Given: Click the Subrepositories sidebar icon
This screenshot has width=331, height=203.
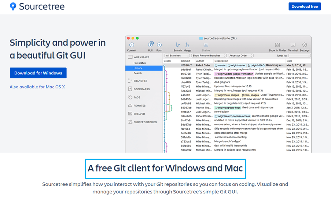Looking at the screenshot, I should (x=130, y=122).
